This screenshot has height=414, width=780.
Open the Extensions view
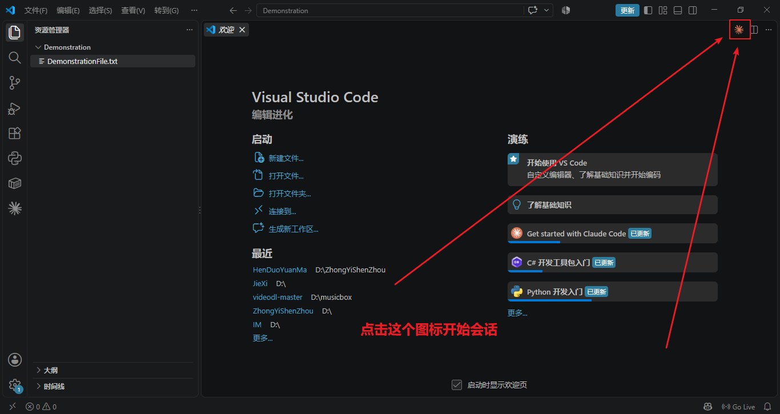15,133
